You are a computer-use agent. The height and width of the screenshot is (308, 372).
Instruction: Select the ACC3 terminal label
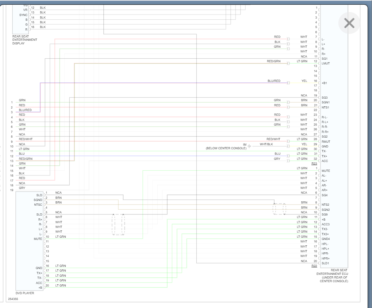(x=326, y=225)
